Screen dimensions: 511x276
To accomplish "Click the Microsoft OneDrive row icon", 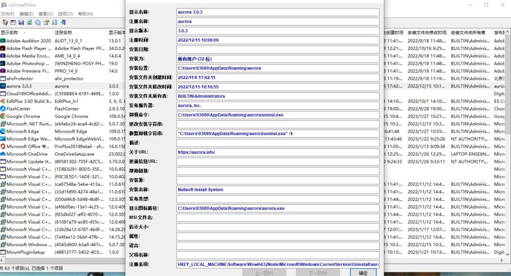I will (x=3, y=154).
